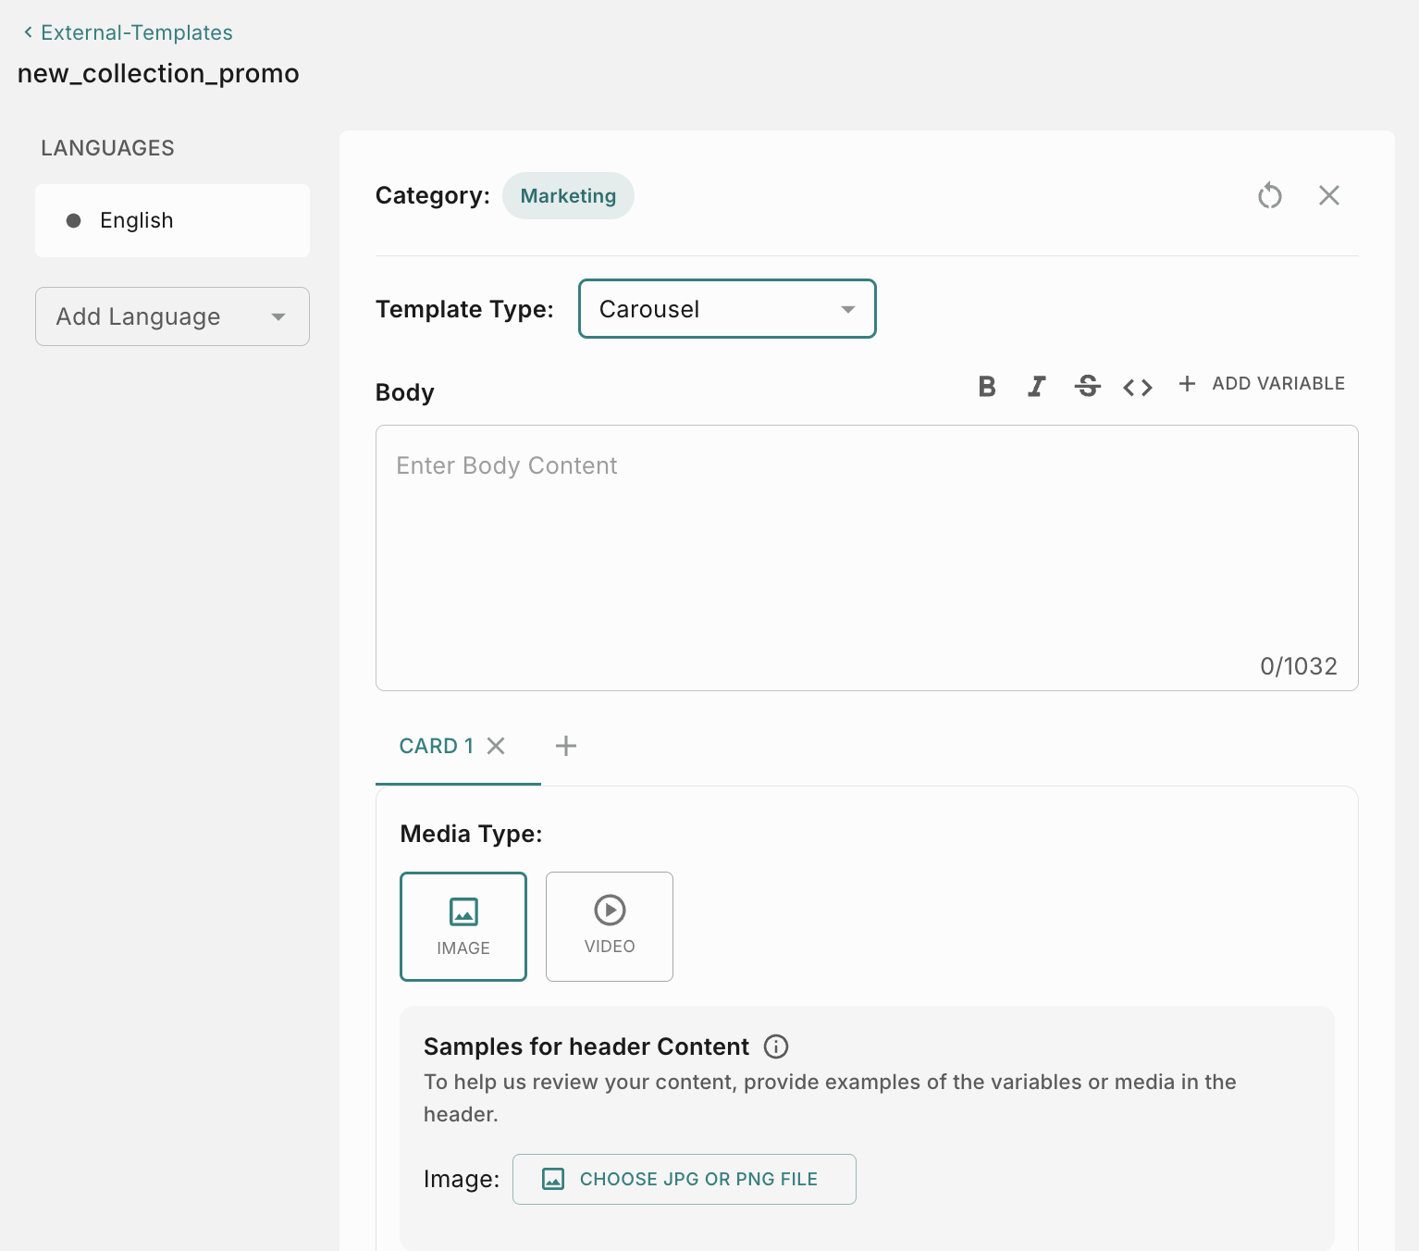Choose JPG or PNG file to upload
Viewport: 1419px width, 1251px height.
(x=684, y=1179)
